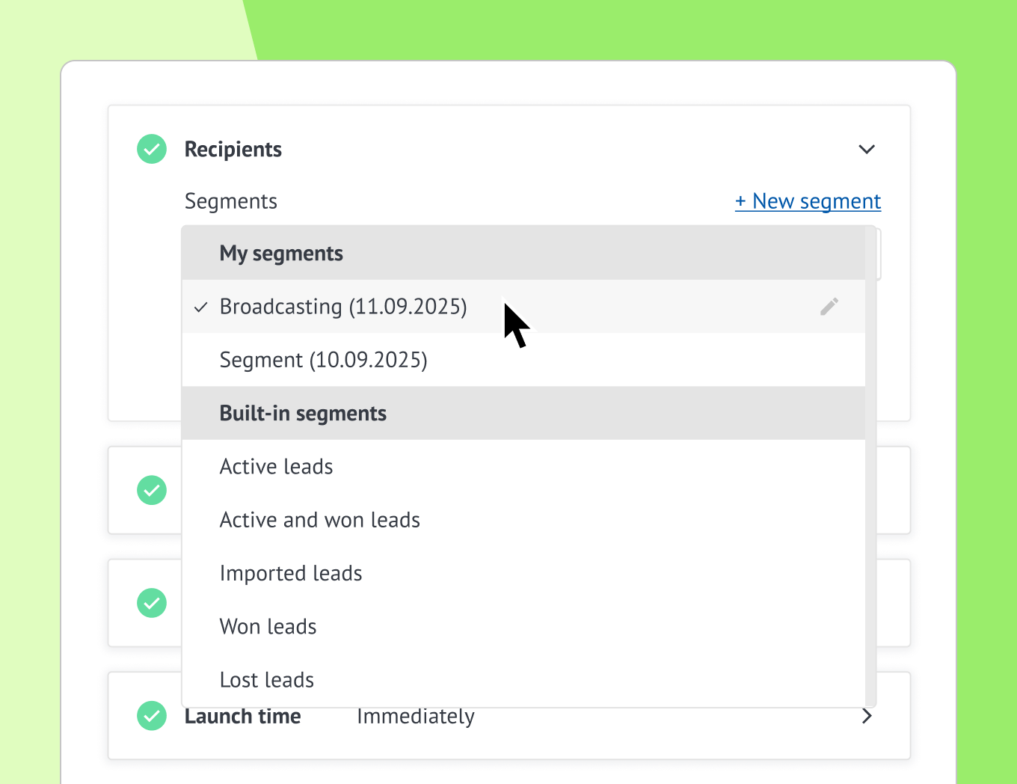Click the dropdown list scrollbar
This screenshot has height=784, width=1017.
(x=870, y=465)
